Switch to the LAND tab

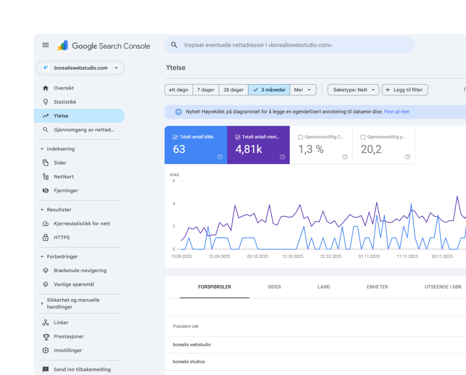point(324,287)
